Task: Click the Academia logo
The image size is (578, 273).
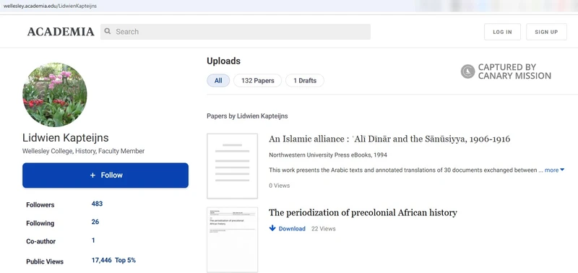Action: (61, 32)
